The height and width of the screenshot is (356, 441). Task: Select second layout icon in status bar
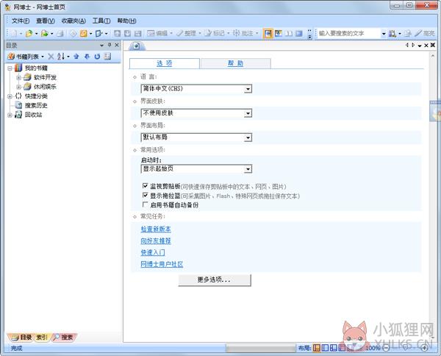325,348
